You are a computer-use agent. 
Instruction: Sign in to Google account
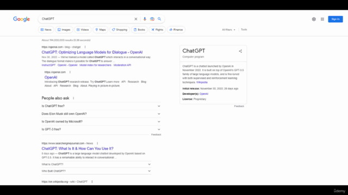[335, 19]
